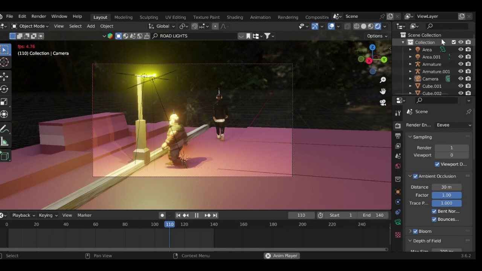Click the viewport pan hand icon
Viewport: 482px width, 271px height.
click(383, 91)
